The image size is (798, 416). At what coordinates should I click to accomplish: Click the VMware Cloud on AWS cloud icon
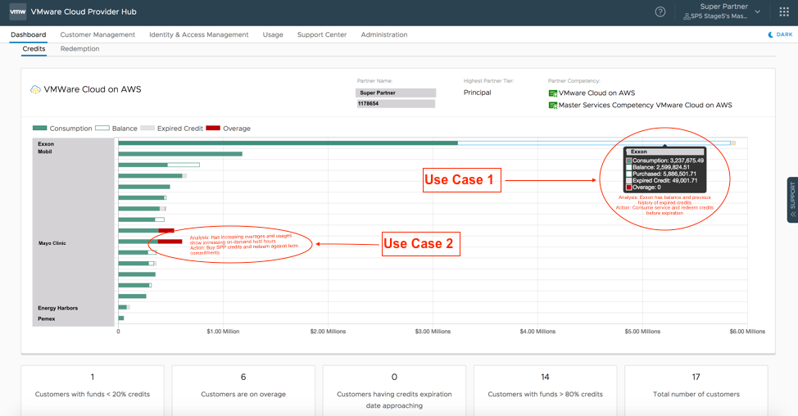(x=35, y=89)
